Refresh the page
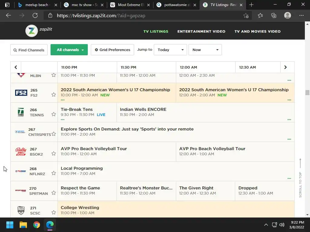 coord(35,15)
